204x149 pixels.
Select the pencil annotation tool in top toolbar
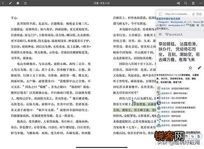(10, 3)
